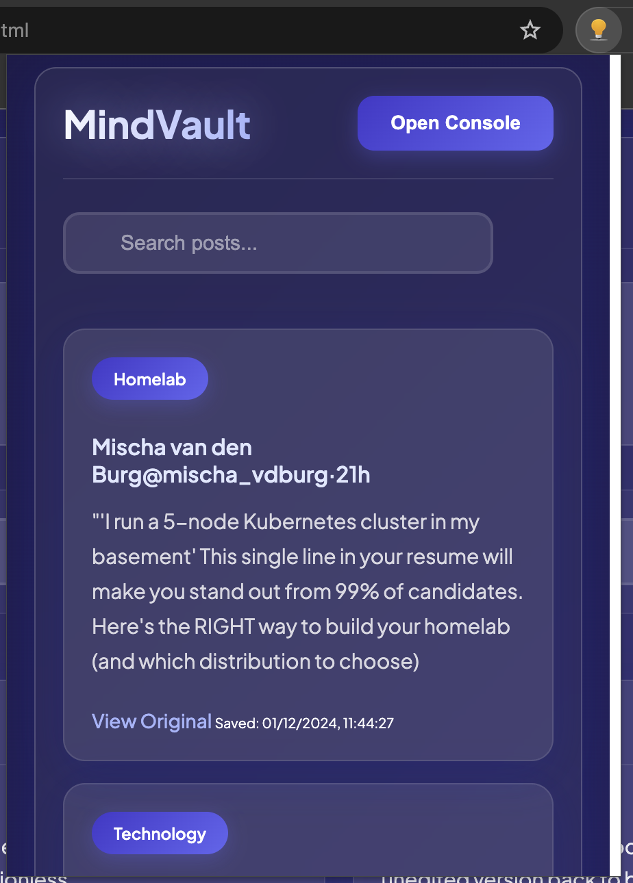Click the lightbulb icon to close the popup
633x883 pixels.
[x=598, y=30]
